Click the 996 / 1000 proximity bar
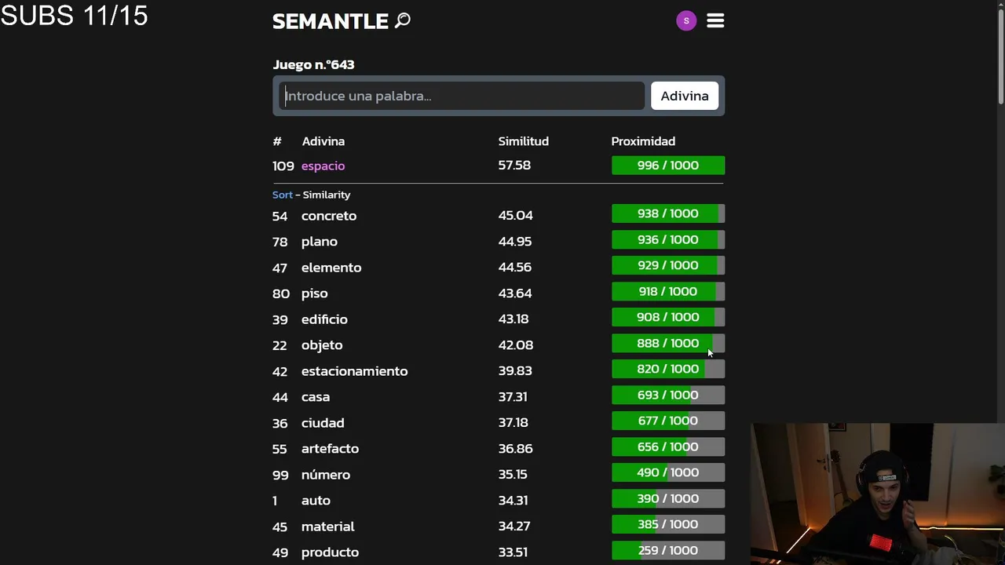Image resolution: width=1005 pixels, height=565 pixels. 667,166
